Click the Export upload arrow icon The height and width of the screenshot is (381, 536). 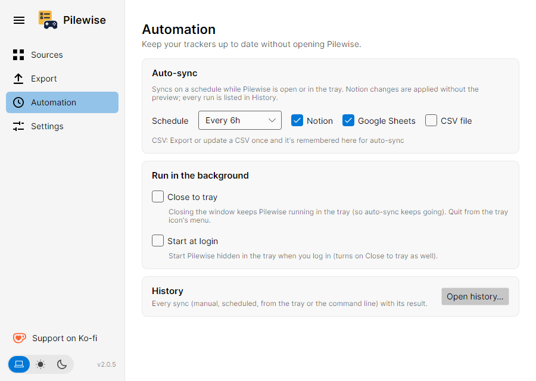point(18,79)
